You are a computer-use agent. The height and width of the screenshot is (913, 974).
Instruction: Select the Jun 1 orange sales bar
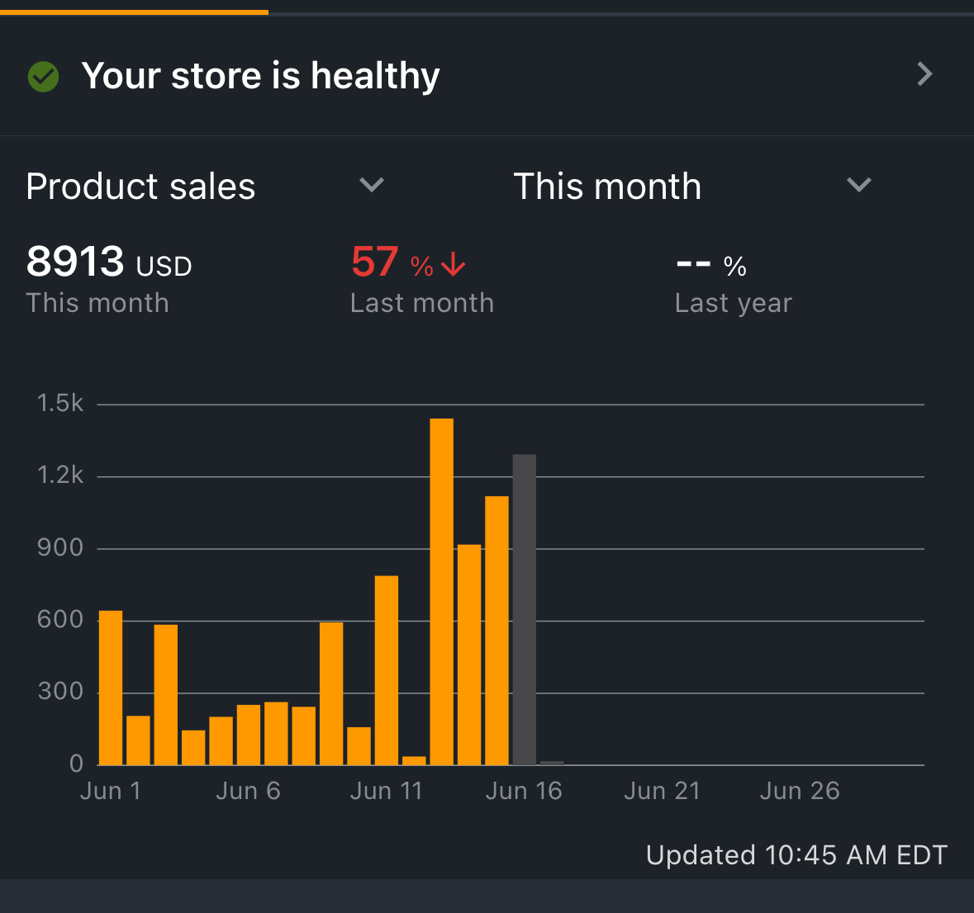(111, 688)
